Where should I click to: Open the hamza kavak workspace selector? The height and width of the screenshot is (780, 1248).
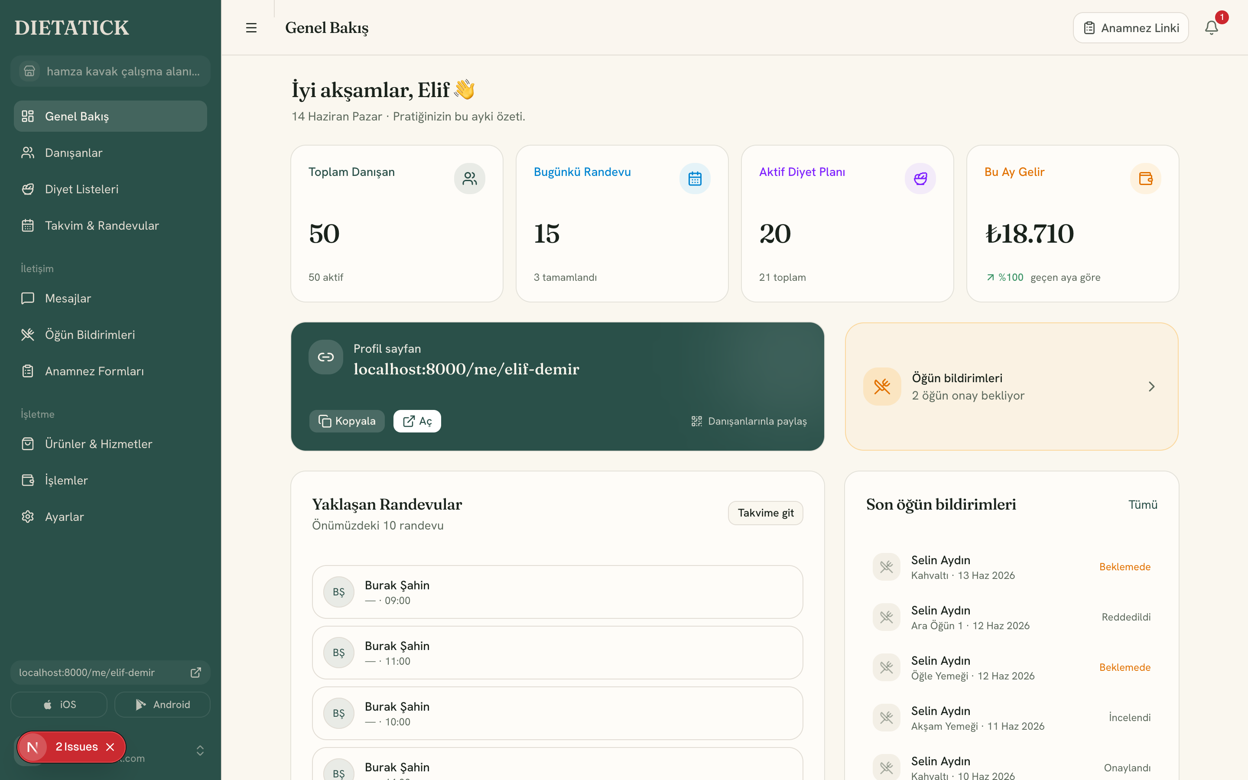[110, 71]
